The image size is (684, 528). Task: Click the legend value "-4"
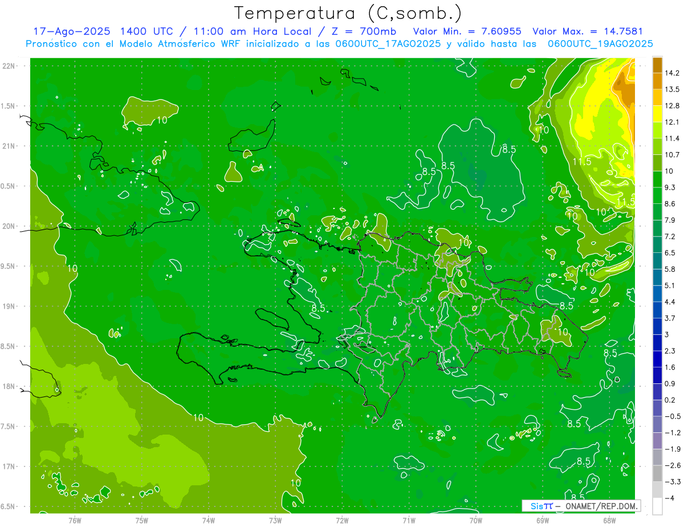(670, 498)
